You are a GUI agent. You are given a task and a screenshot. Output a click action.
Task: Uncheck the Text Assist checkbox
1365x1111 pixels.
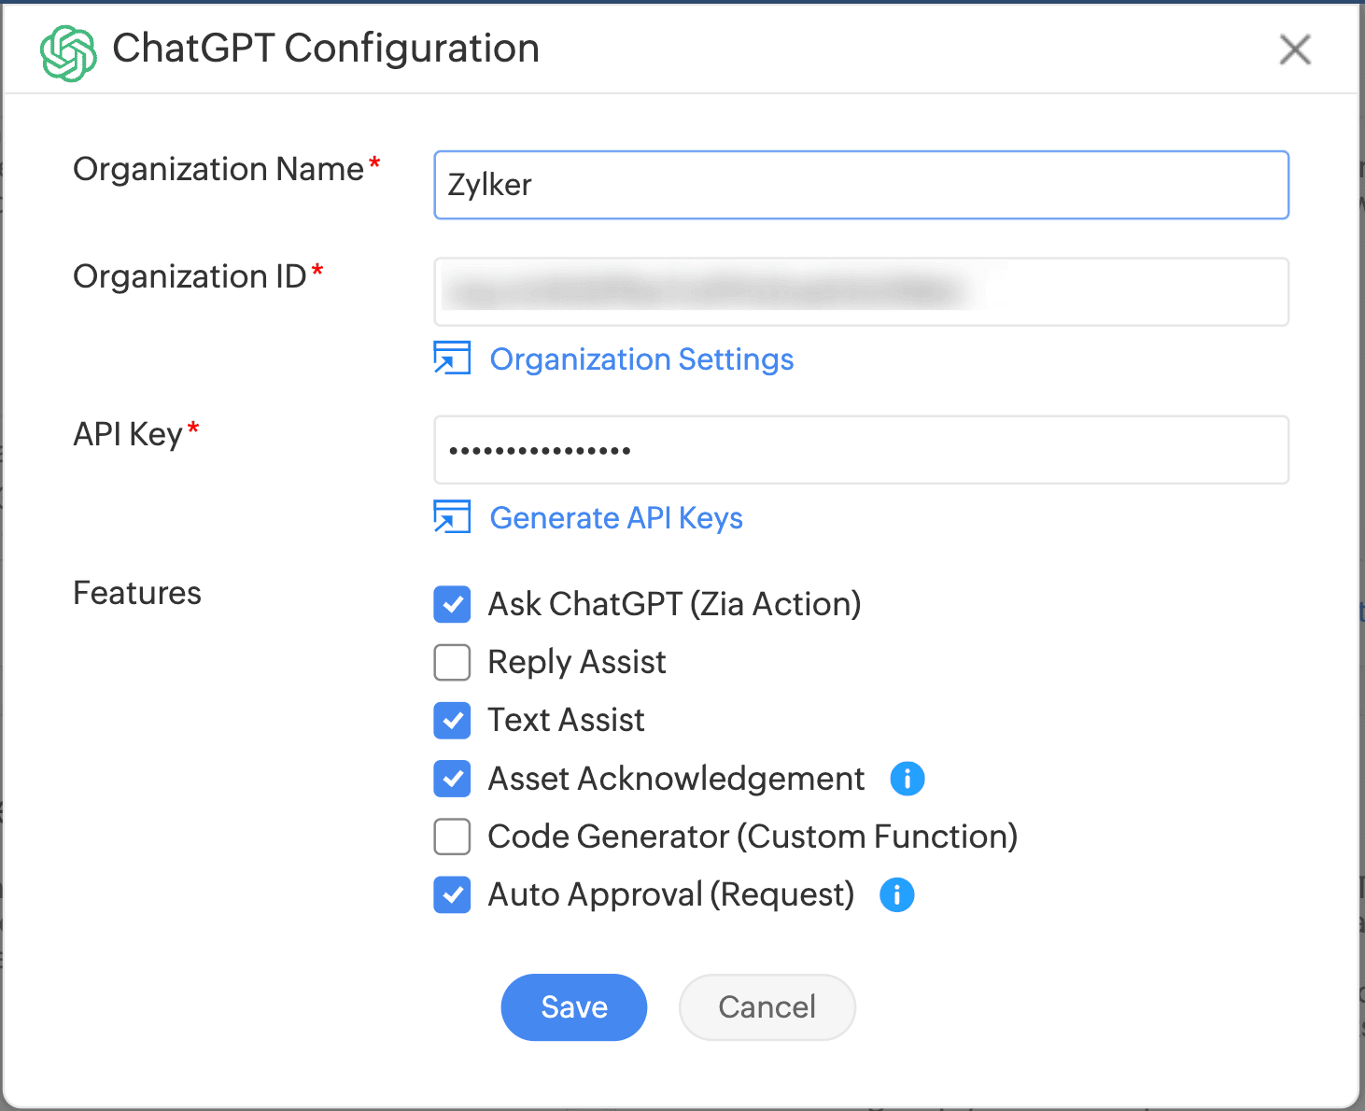tap(452, 720)
